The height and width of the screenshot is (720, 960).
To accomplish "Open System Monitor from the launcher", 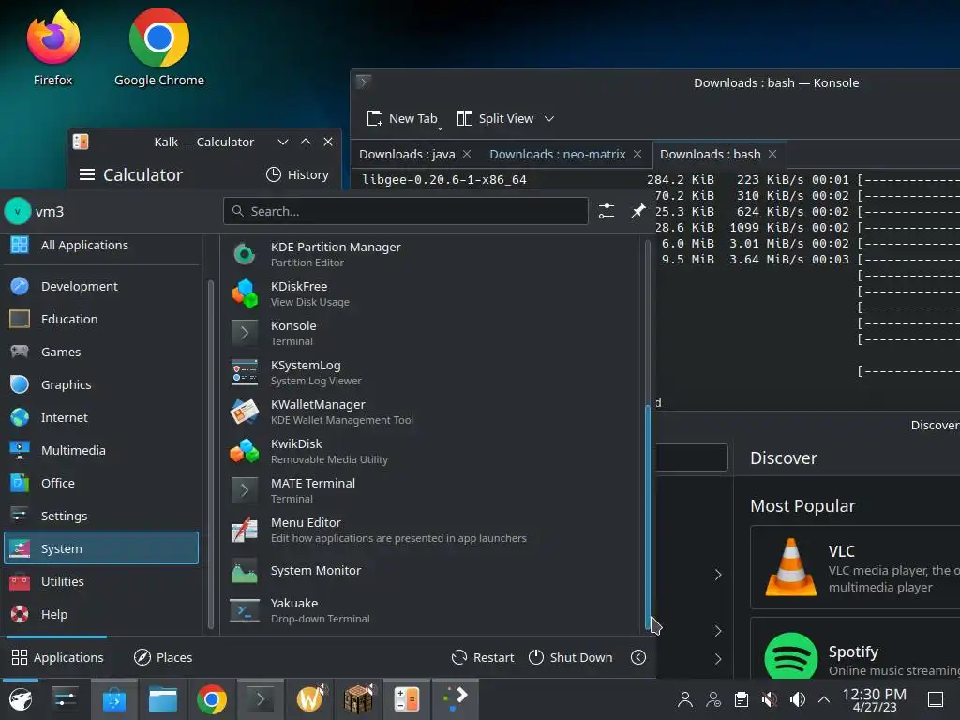I will point(431,571).
